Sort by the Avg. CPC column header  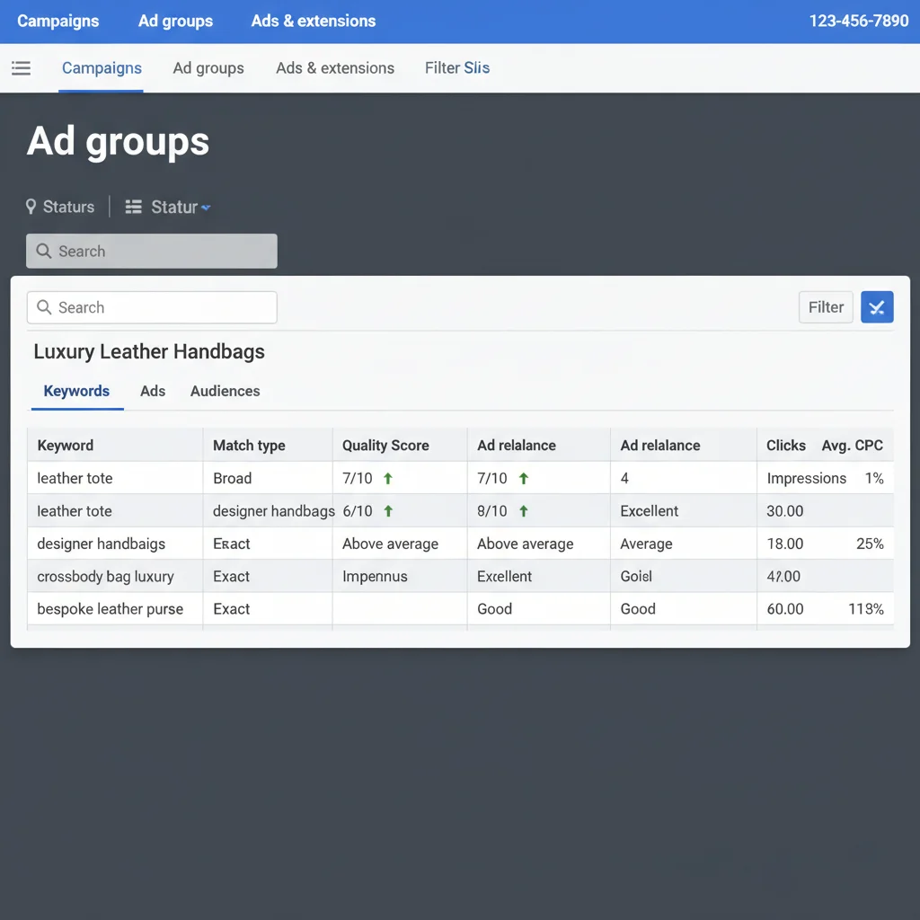point(852,446)
